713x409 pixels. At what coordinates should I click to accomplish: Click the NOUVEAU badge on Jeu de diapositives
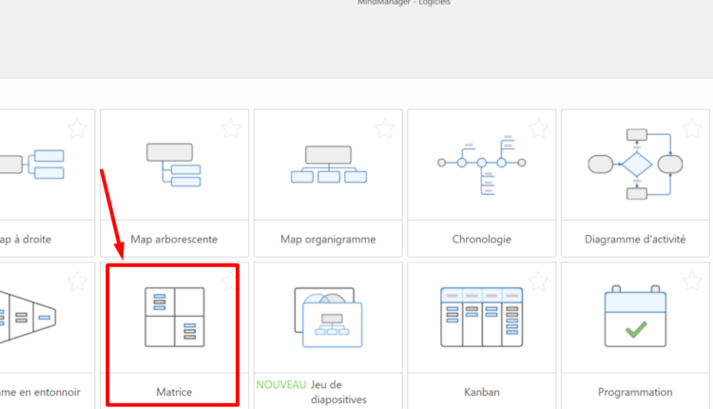[x=281, y=385]
